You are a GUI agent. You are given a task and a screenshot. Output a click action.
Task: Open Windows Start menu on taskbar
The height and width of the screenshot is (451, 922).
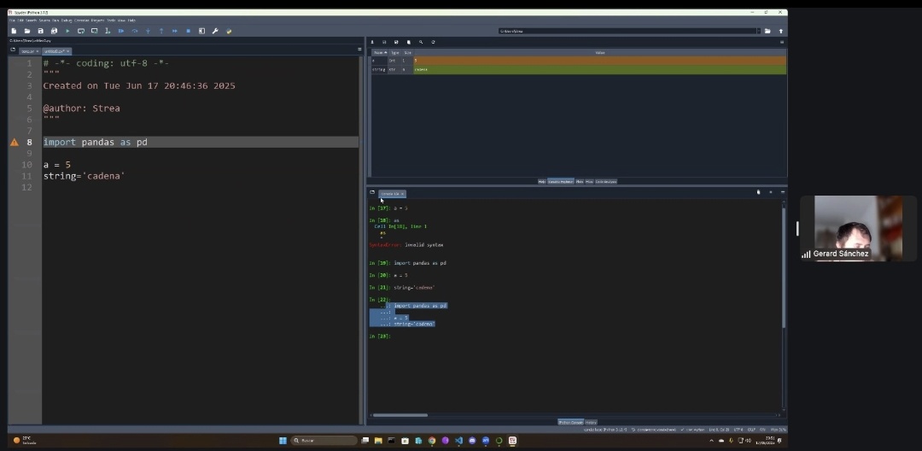283,441
